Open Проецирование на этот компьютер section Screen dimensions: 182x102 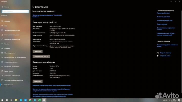point(15,57)
